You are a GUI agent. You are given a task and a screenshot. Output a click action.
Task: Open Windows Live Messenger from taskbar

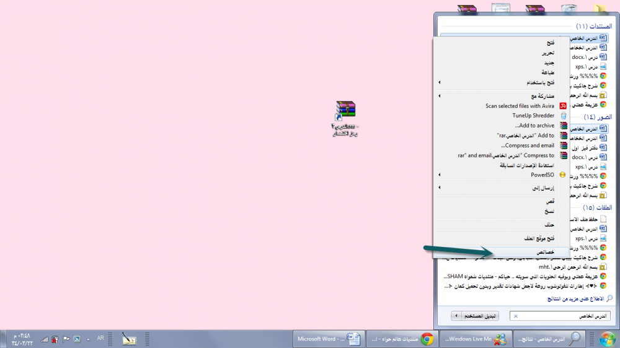[x=474, y=339]
